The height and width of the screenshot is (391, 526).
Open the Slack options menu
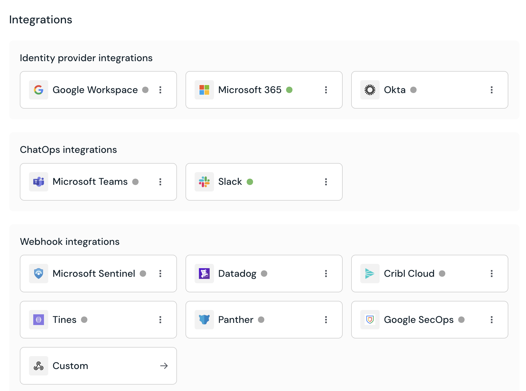click(326, 182)
